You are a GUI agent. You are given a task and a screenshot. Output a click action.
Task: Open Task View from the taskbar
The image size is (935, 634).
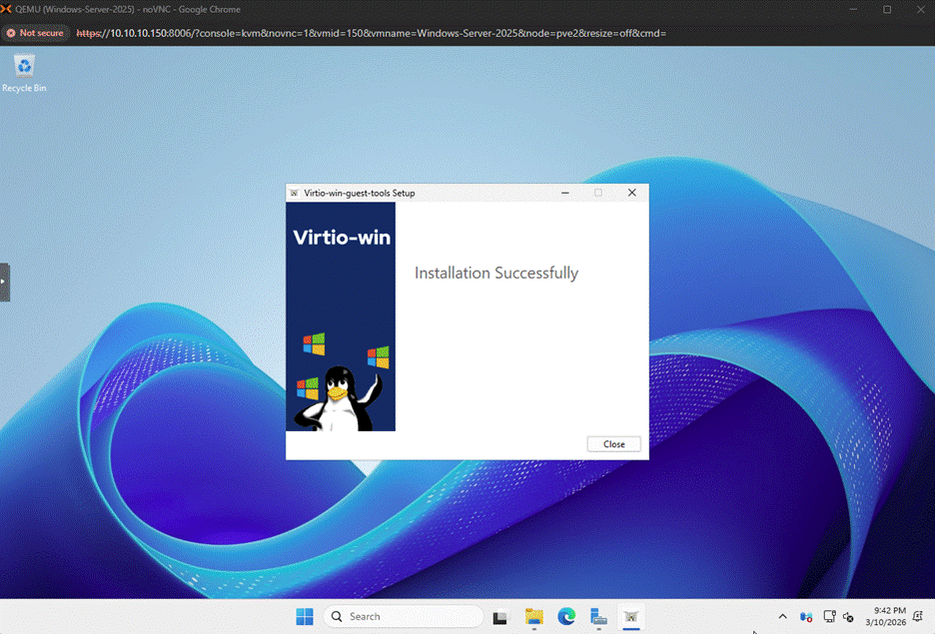pyautogui.click(x=500, y=616)
